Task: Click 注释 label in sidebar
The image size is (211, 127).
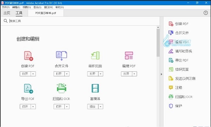Action: click(x=179, y=88)
